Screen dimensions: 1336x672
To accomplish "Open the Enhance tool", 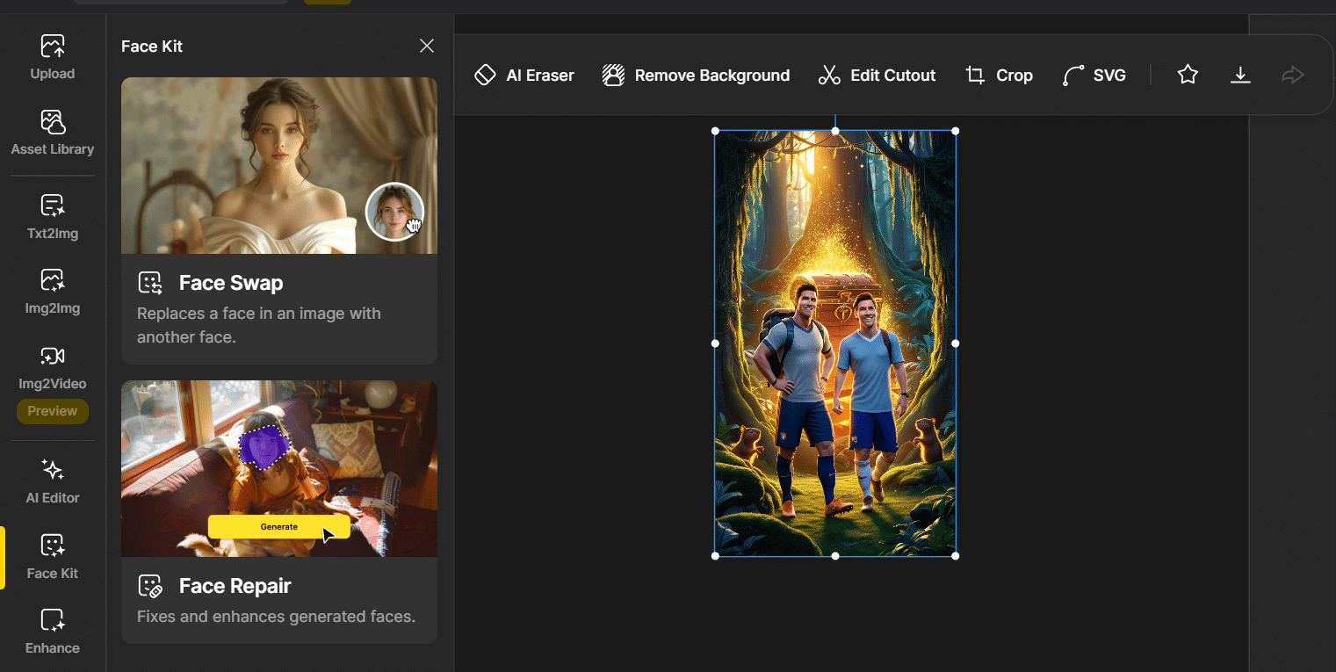I will pos(53,632).
